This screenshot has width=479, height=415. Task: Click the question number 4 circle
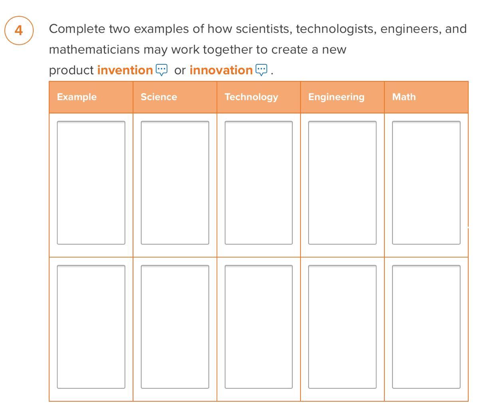pos(19,30)
